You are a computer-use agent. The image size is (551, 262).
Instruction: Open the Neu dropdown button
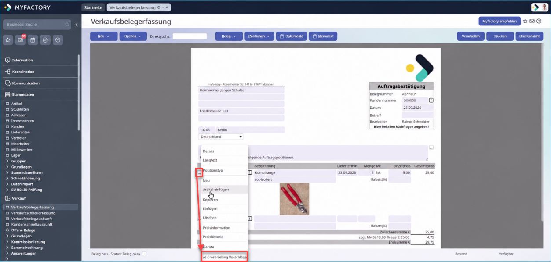click(104, 36)
